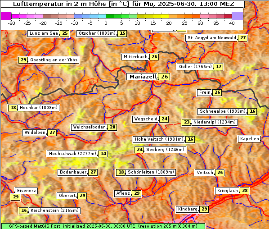Screen dimensions: 269x229
Task: Click the magenta below -30 legend swatch
Action: tap(6, 16)
